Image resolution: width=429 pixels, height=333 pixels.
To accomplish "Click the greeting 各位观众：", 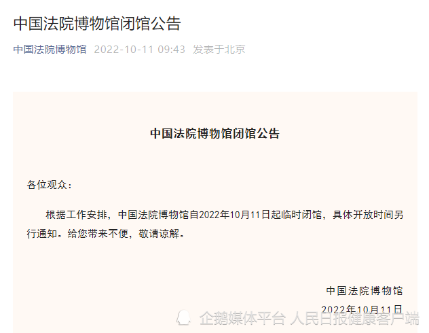I will click(x=50, y=185).
